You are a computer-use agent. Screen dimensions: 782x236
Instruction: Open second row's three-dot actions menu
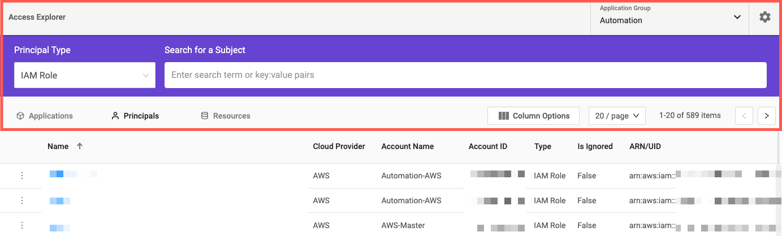(x=22, y=200)
